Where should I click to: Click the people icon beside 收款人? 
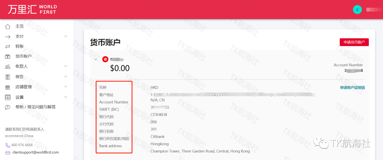pyautogui.click(x=8, y=66)
